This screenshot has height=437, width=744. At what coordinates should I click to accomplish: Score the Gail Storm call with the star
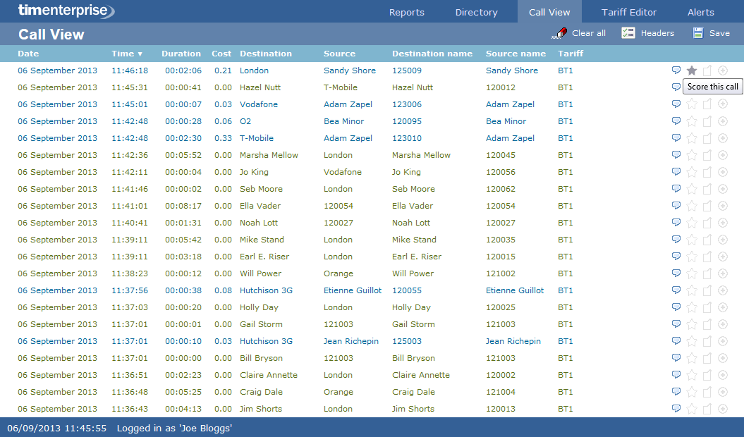tap(692, 324)
